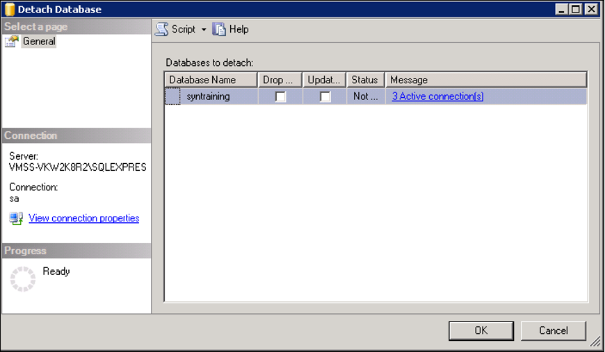This screenshot has width=605, height=352.
Task: Maximize the Detach Database window
Action: 576,9
